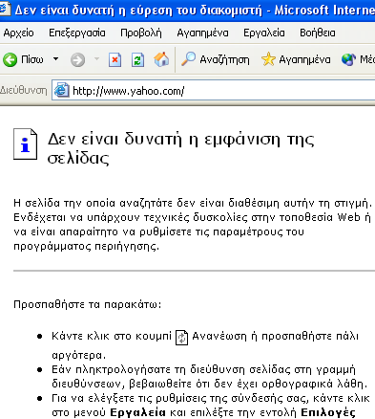Click the small refresh icon in bullet text
The image size is (375, 419).
(182, 338)
